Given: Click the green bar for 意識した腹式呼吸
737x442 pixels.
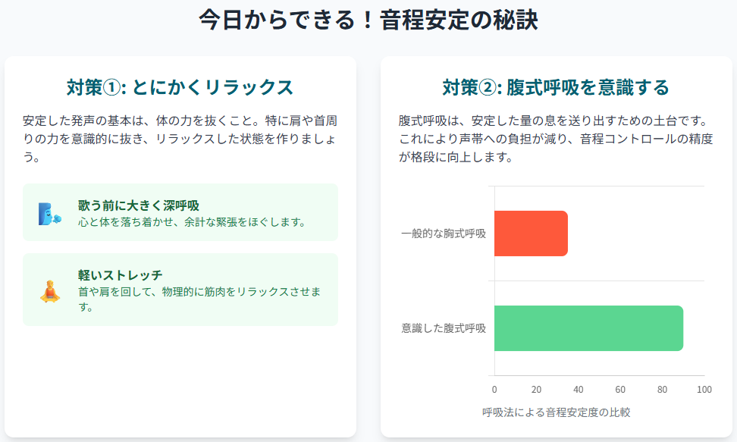Looking at the screenshot, I should (x=588, y=328).
